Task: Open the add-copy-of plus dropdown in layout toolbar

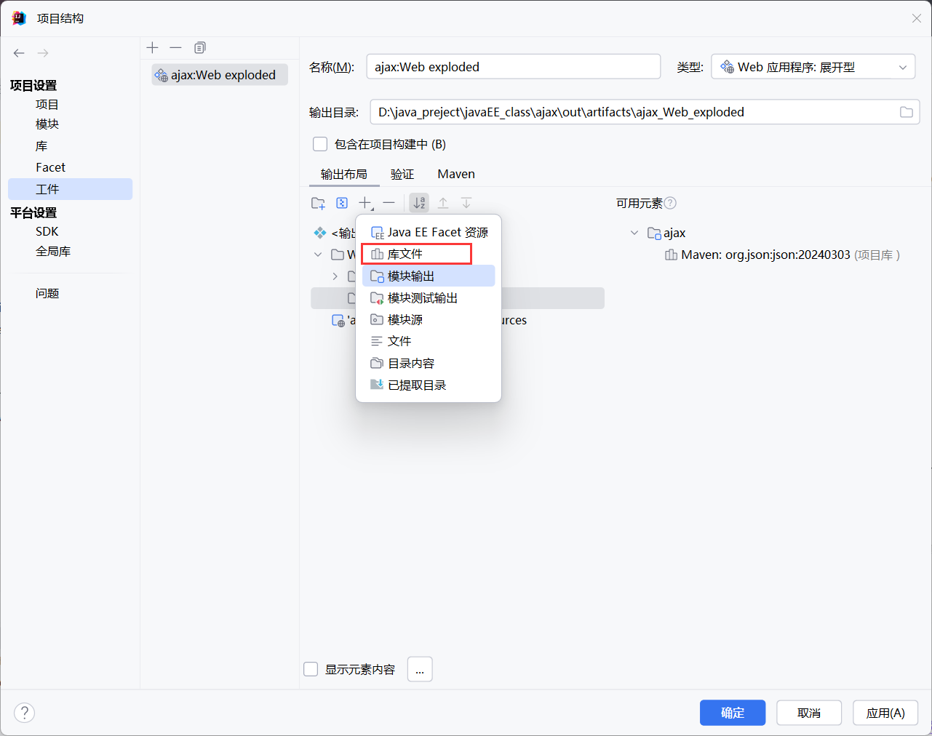Action: pyautogui.click(x=366, y=204)
